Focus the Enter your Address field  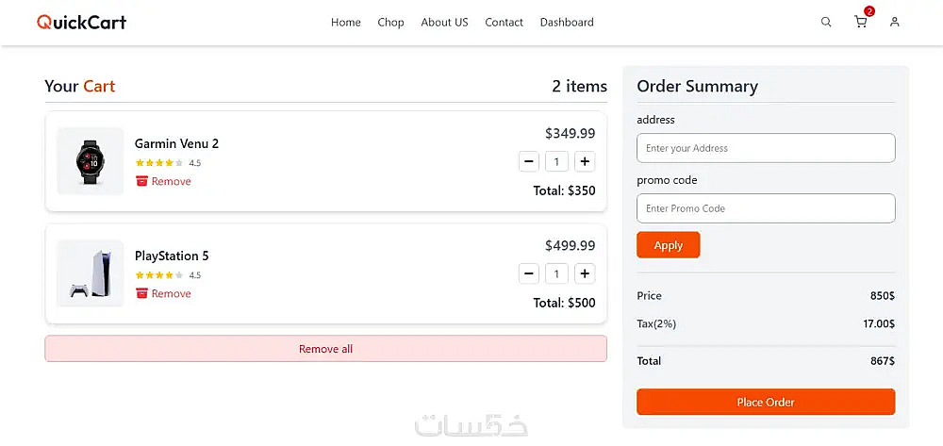pos(766,148)
